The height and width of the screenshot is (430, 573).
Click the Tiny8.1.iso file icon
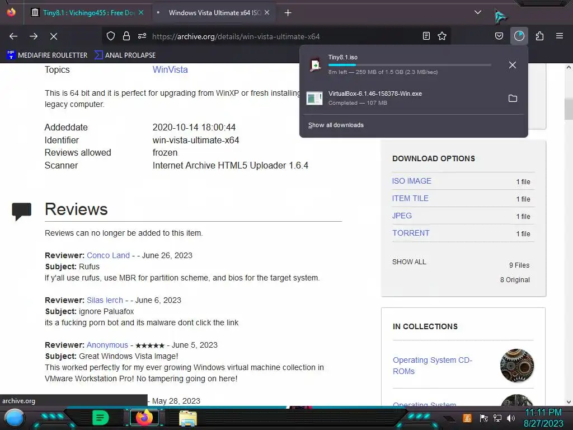[315, 65]
